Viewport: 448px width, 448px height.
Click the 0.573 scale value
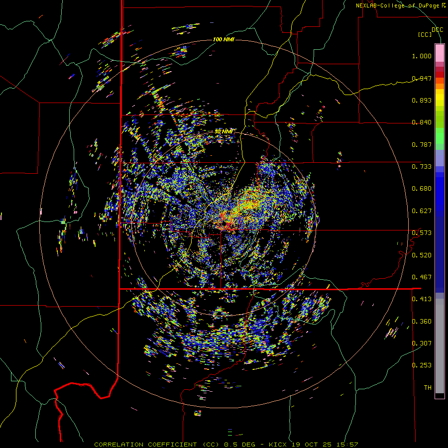[x=422, y=233]
